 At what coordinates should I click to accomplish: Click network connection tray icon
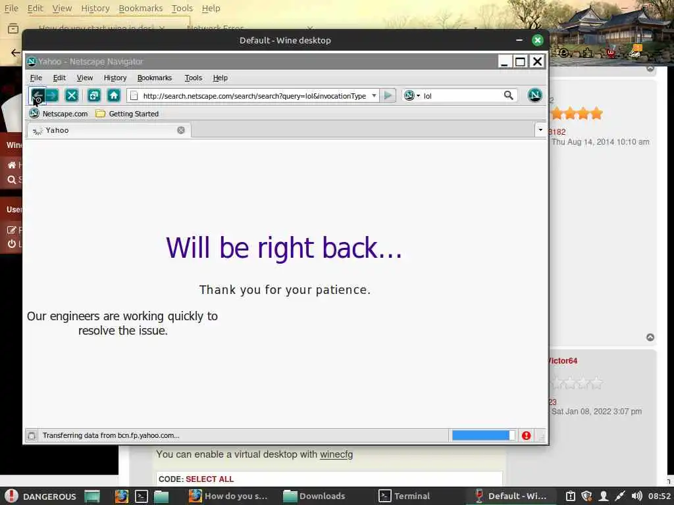[620, 496]
